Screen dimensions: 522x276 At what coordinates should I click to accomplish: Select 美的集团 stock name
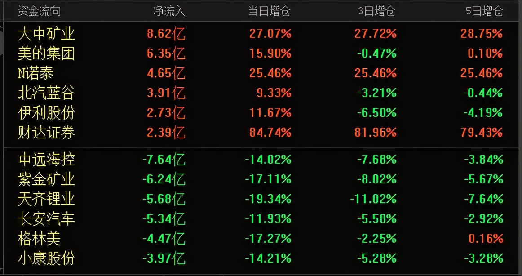46,54
